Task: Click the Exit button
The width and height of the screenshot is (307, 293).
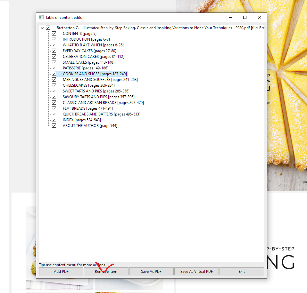Action: pos(242,271)
